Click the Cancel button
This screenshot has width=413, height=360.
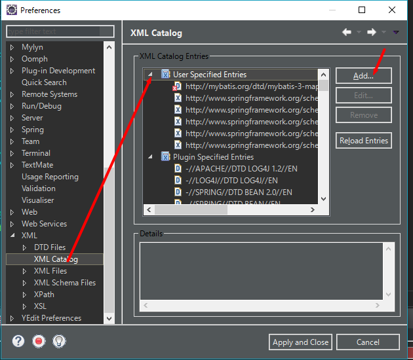(368, 342)
